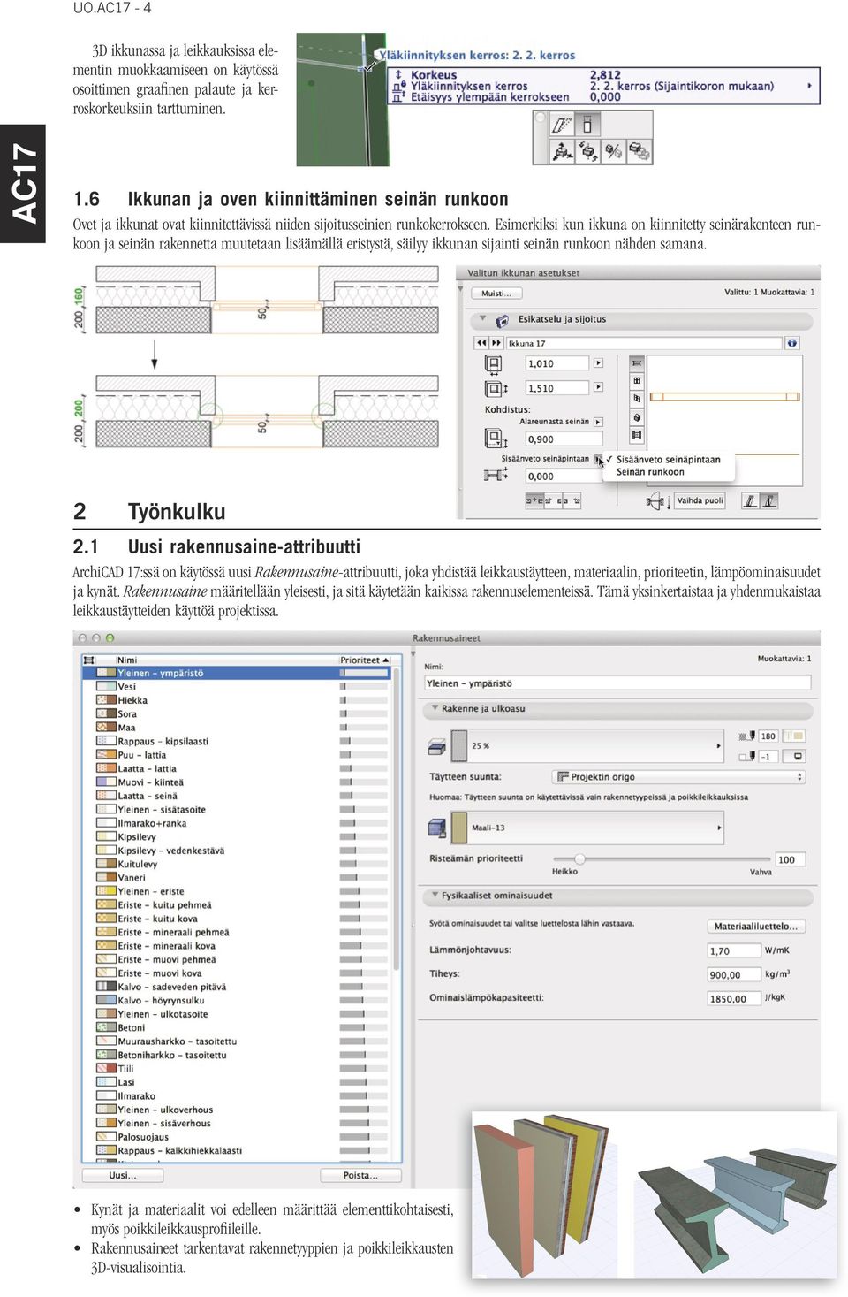Screen dimensions: 848x1297
Task: Toggle the right vertical wall-plane icon
Action: pyautogui.click(x=769, y=501)
